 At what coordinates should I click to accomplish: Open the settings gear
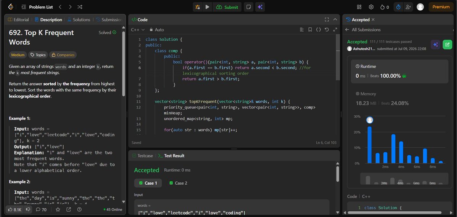click(371, 7)
